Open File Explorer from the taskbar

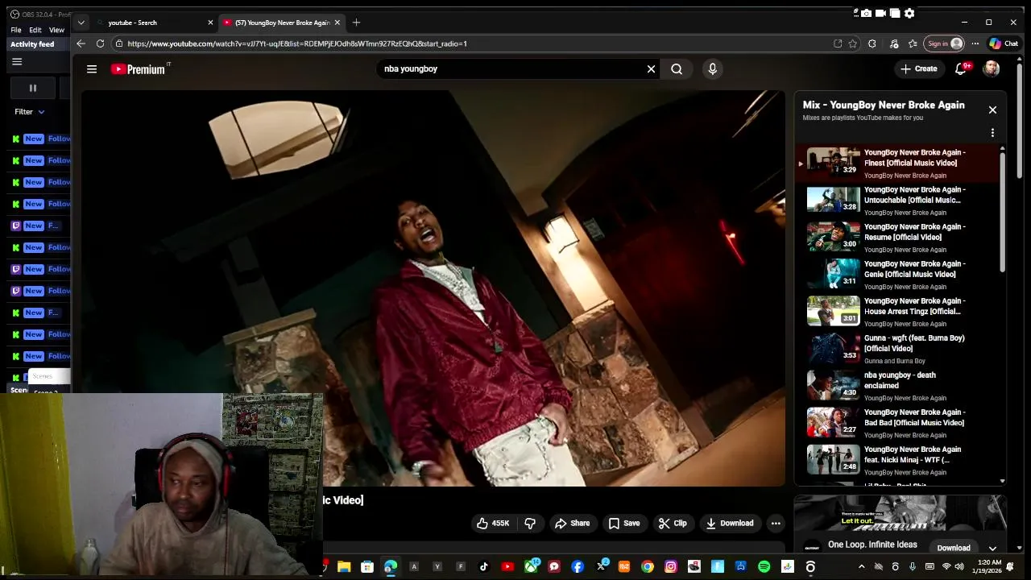tap(344, 567)
